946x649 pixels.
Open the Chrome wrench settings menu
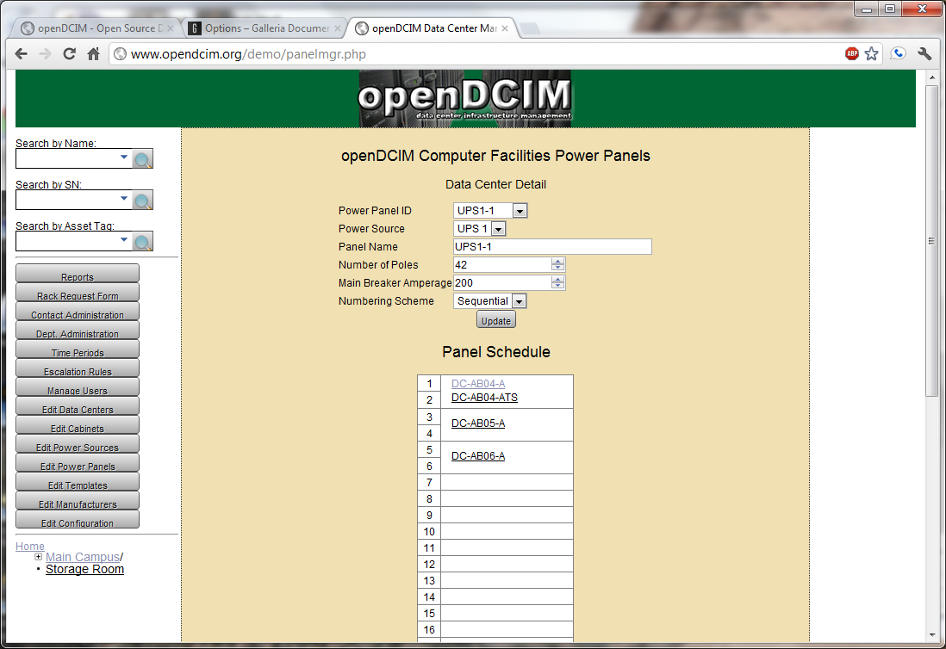925,54
